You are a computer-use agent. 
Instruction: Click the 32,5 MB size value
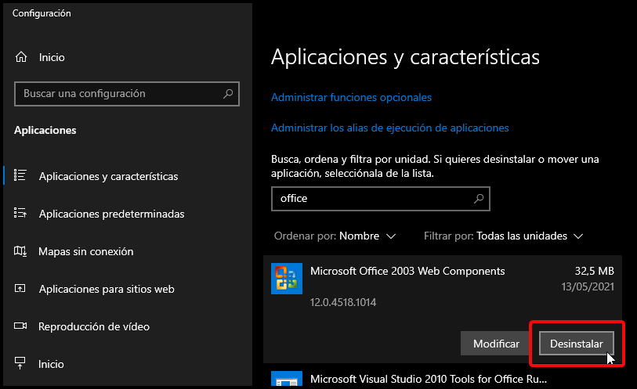(595, 271)
